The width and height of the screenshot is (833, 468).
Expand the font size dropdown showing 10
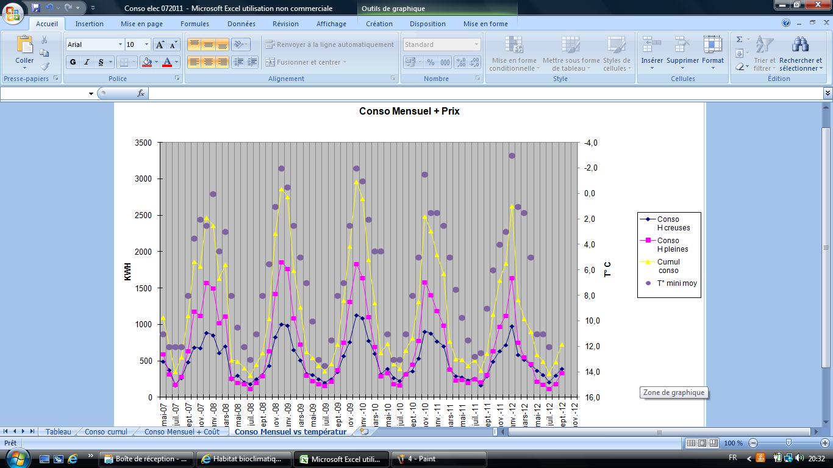pos(146,44)
